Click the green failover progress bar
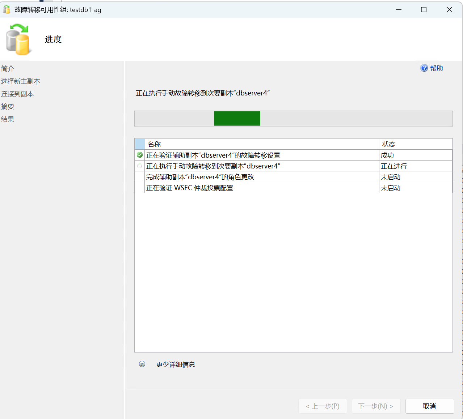 coord(237,119)
